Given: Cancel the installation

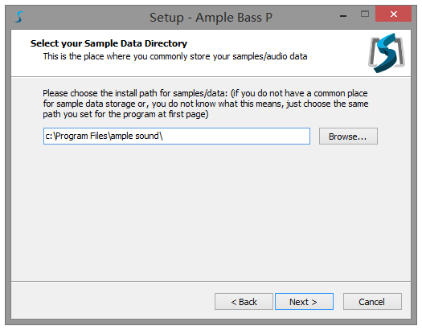Looking at the screenshot, I should point(372,302).
